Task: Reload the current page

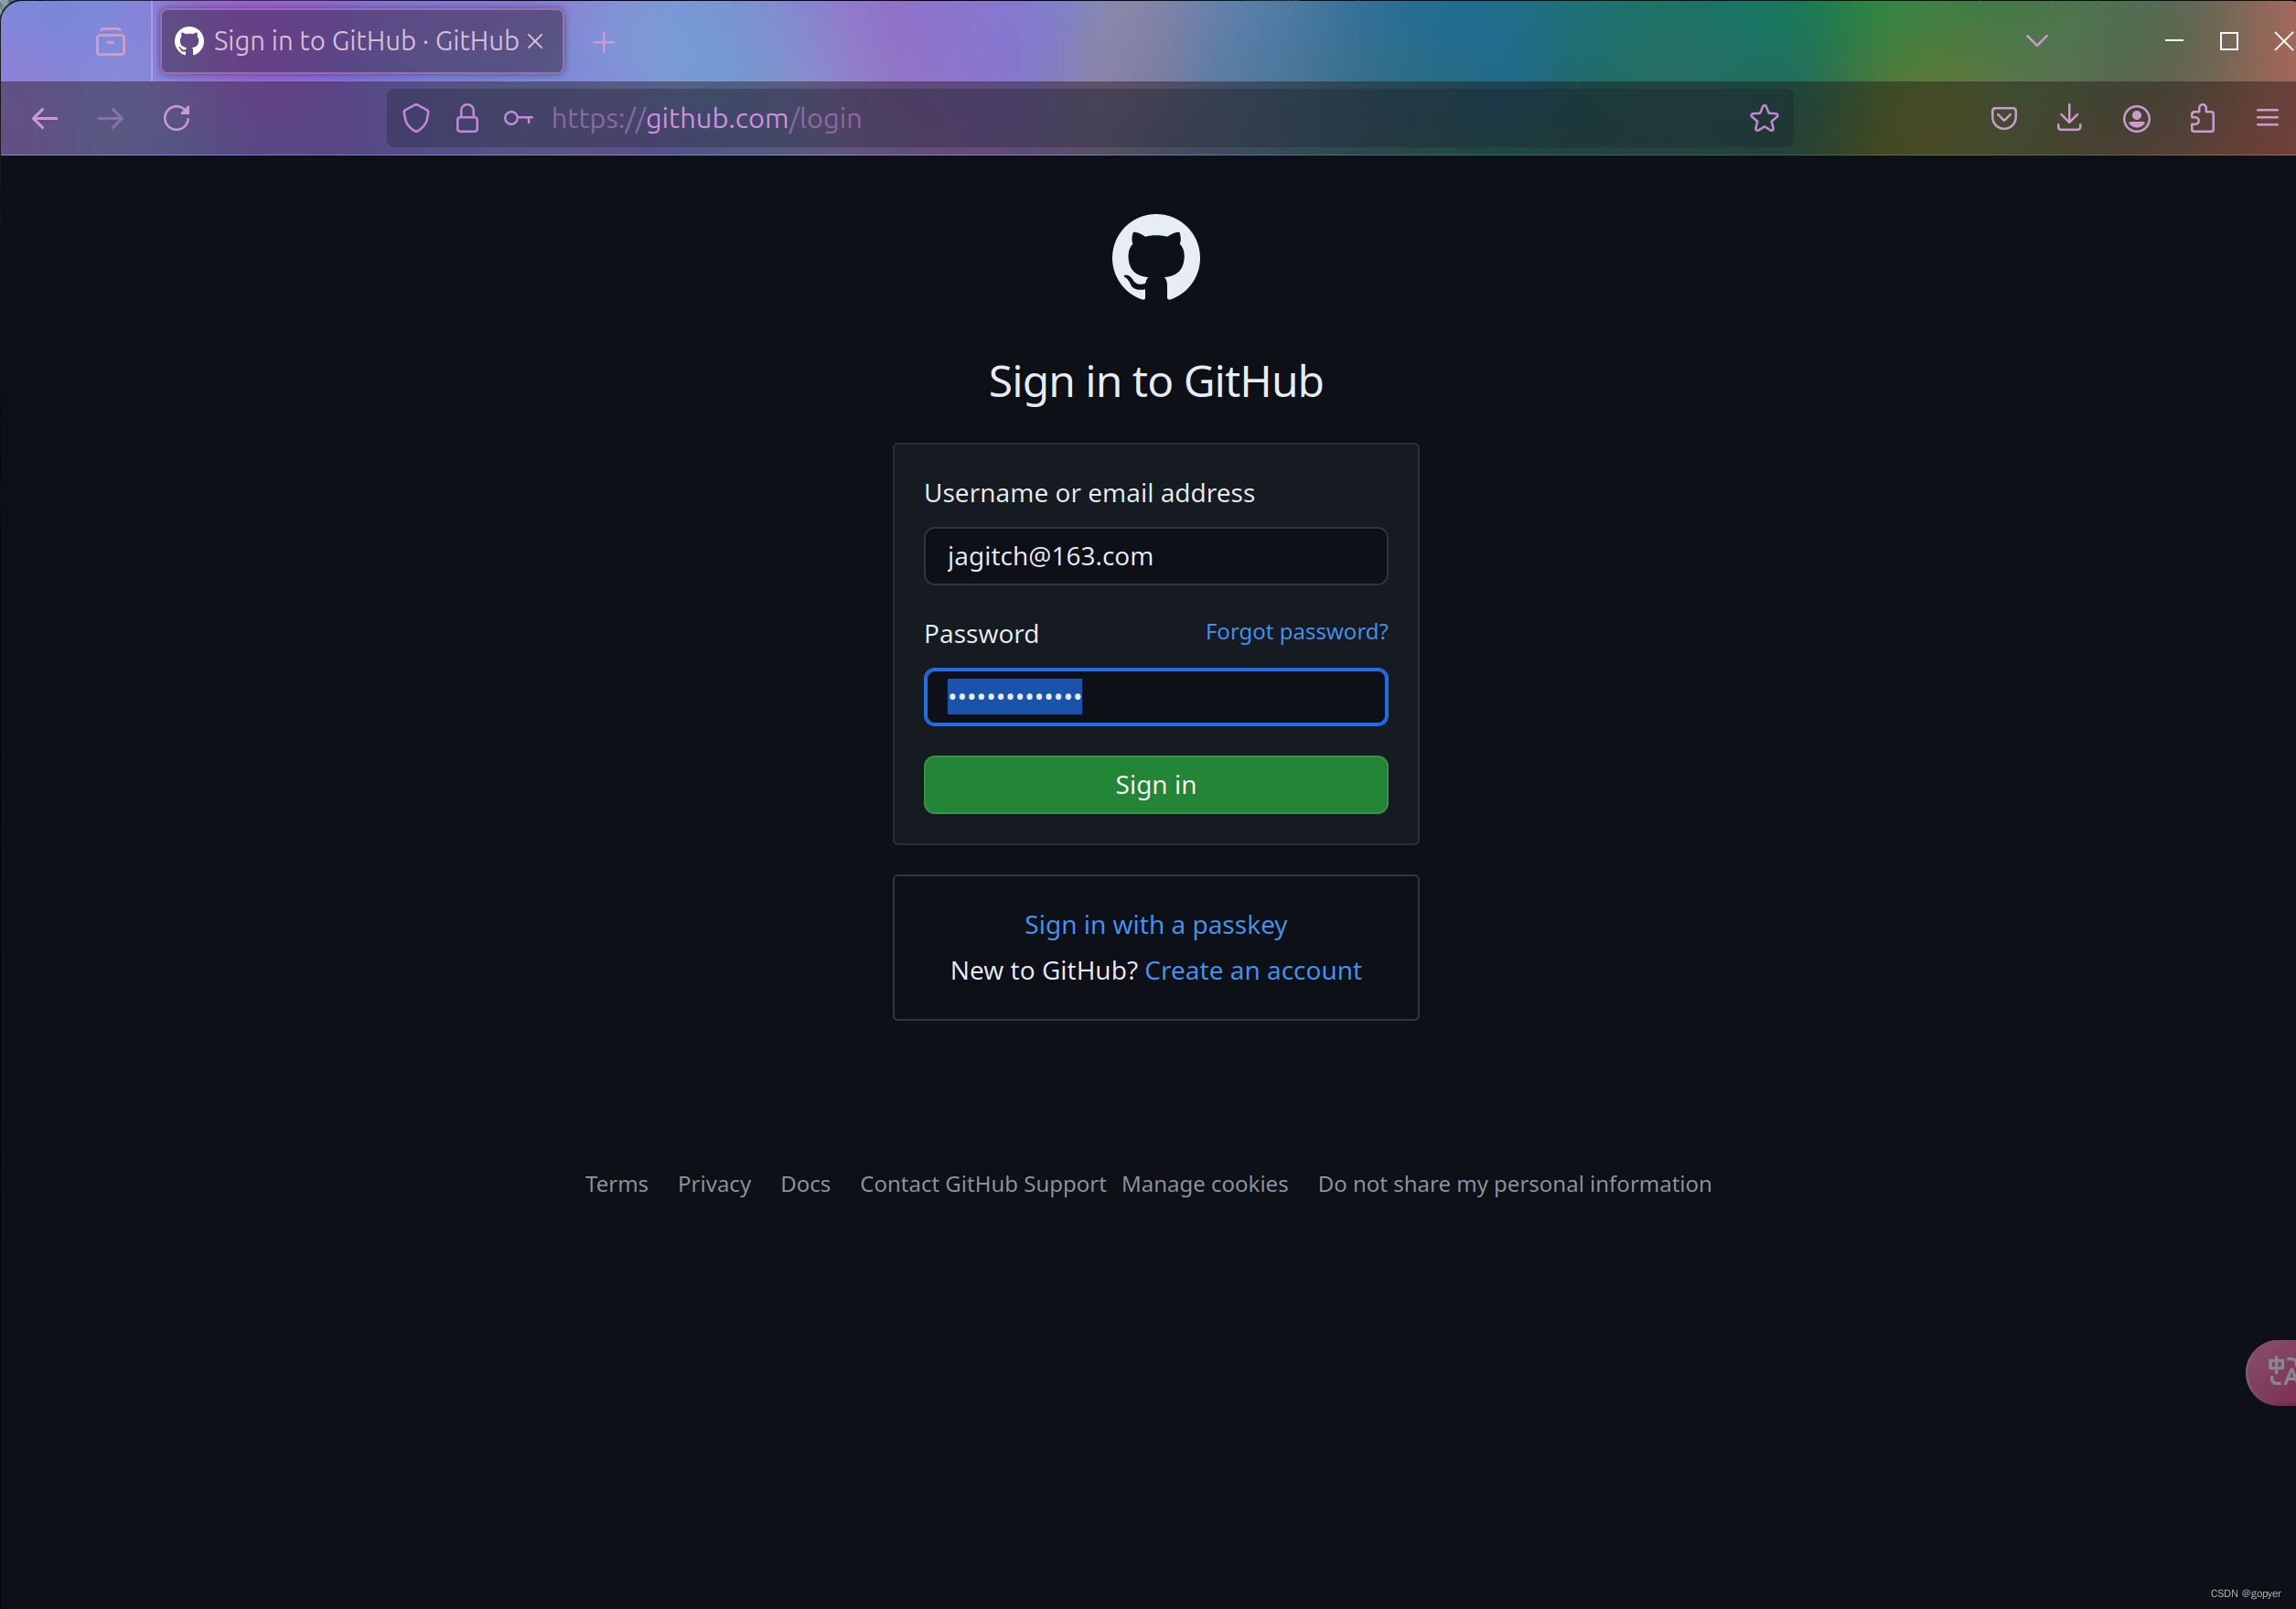Action: [177, 118]
